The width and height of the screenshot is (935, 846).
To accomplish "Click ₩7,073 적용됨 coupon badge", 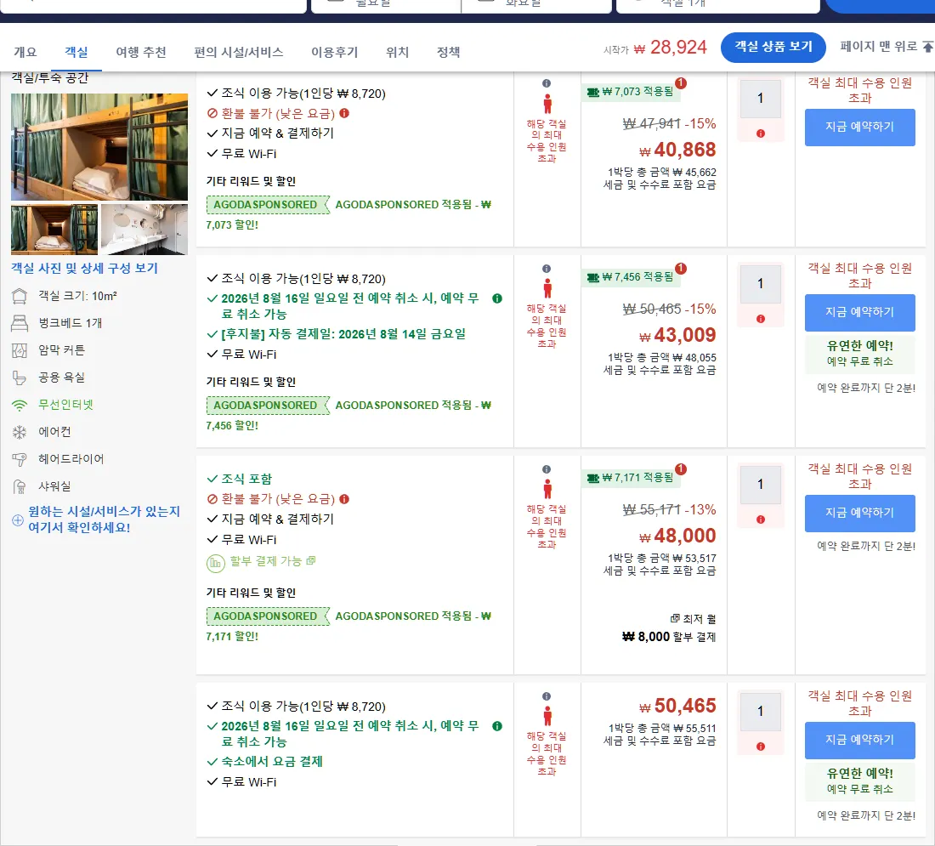I will pyautogui.click(x=631, y=92).
